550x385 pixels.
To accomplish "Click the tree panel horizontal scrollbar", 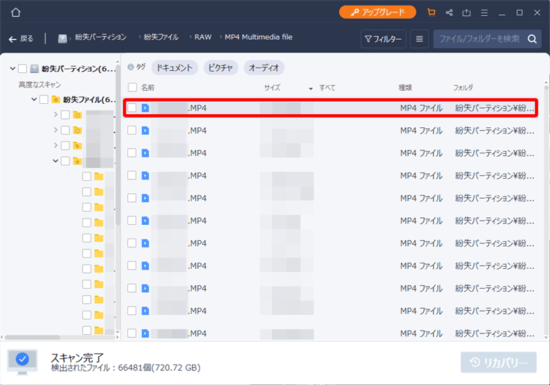I will tap(32, 338).
